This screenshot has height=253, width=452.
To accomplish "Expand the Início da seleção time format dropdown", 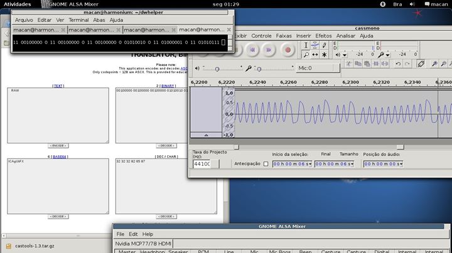I will pyautogui.click(x=309, y=164).
